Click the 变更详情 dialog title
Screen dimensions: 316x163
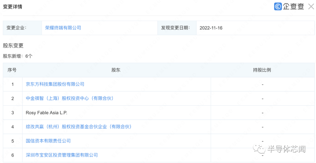[13, 7]
